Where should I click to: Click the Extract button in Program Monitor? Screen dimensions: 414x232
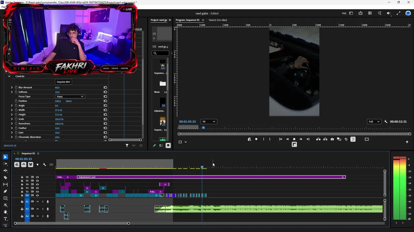click(x=325, y=139)
